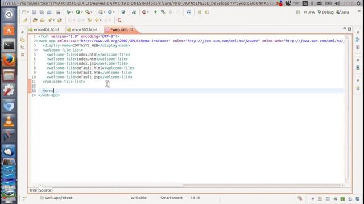This screenshot has height=204, width=364.
Task: Switch to the JPA perspective
Action: click(309, 12)
